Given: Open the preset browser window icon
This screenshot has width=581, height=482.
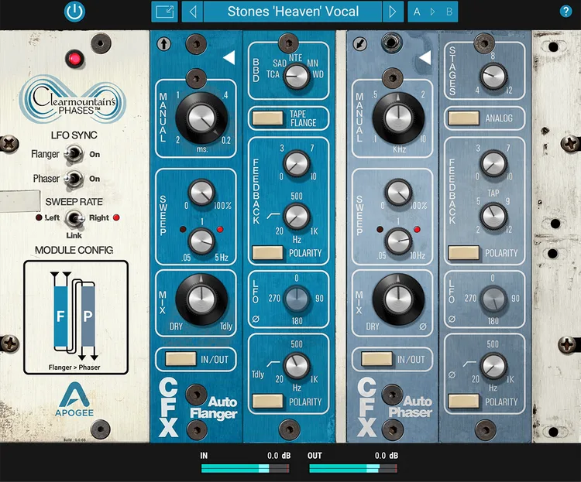Looking at the screenshot, I should (164, 12).
